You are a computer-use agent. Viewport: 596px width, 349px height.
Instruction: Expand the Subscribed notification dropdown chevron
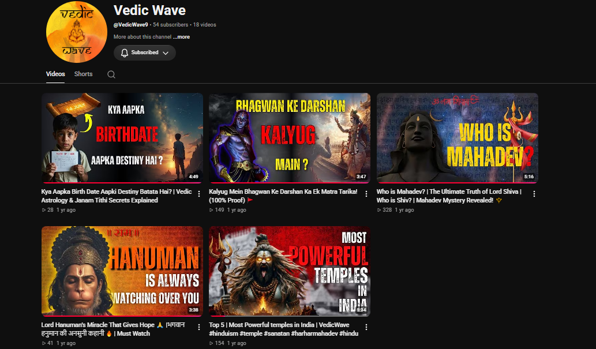(x=166, y=53)
